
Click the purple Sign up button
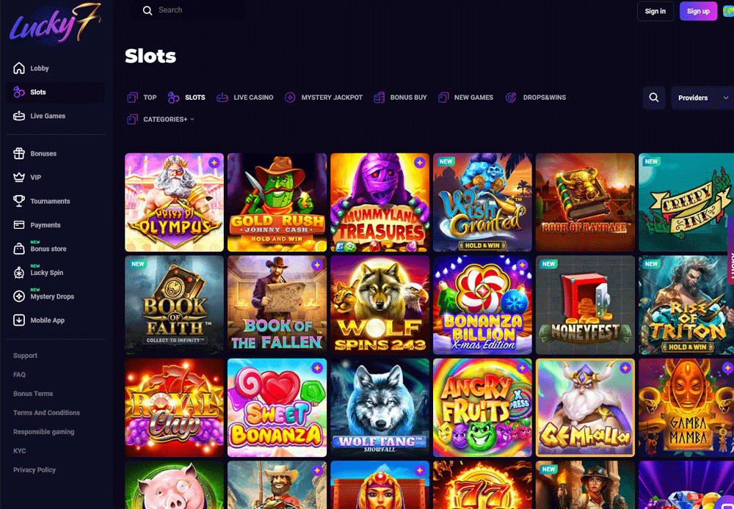tap(699, 11)
